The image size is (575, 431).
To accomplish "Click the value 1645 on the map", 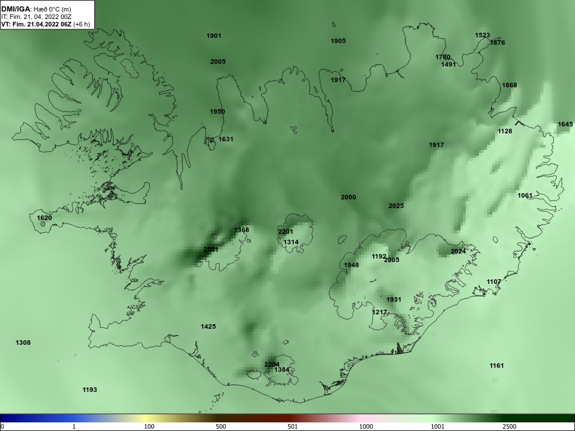I will pos(565,124).
